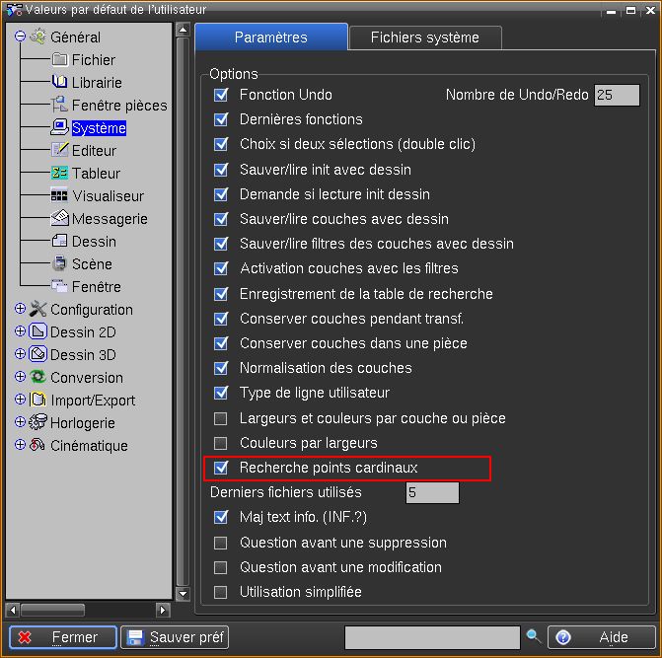Select the Horlogerie gear icon

pos(37,423)
